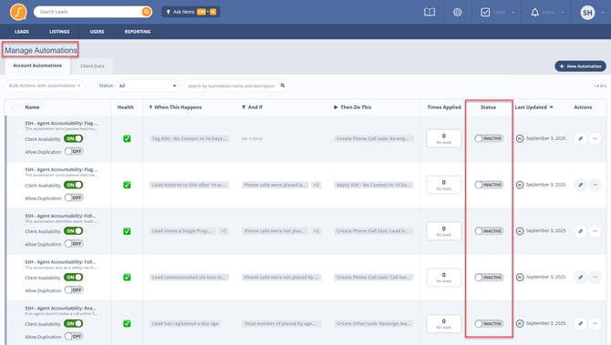Click health checkmark for Lead communicated via text row
Image resolution: width=611 pixels, height=345 pixels.
(x=127, y=278)
